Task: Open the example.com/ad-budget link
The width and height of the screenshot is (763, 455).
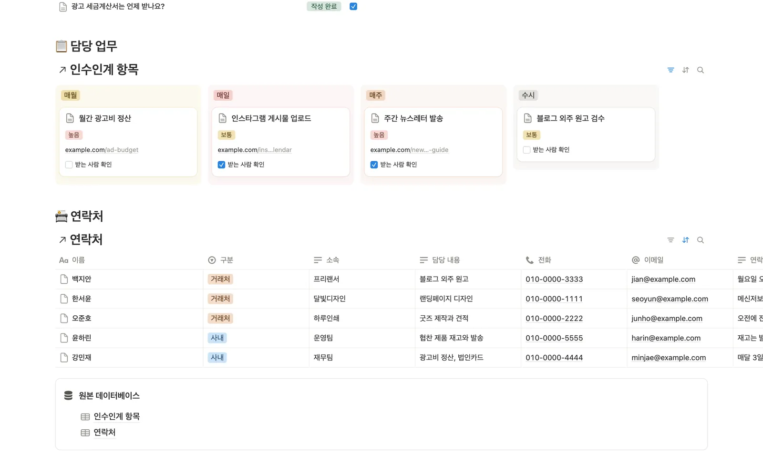Action: point(102,150)
